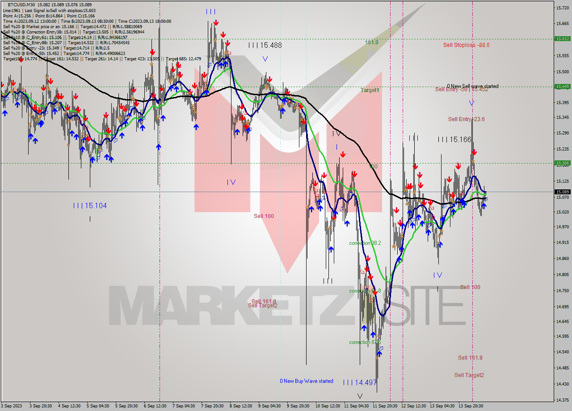Click the 'correction 87.5' label
Screen dimensions: 572x411
[x=365, y=342]
